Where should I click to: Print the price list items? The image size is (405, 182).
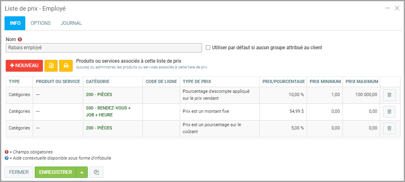click(66, 66)
